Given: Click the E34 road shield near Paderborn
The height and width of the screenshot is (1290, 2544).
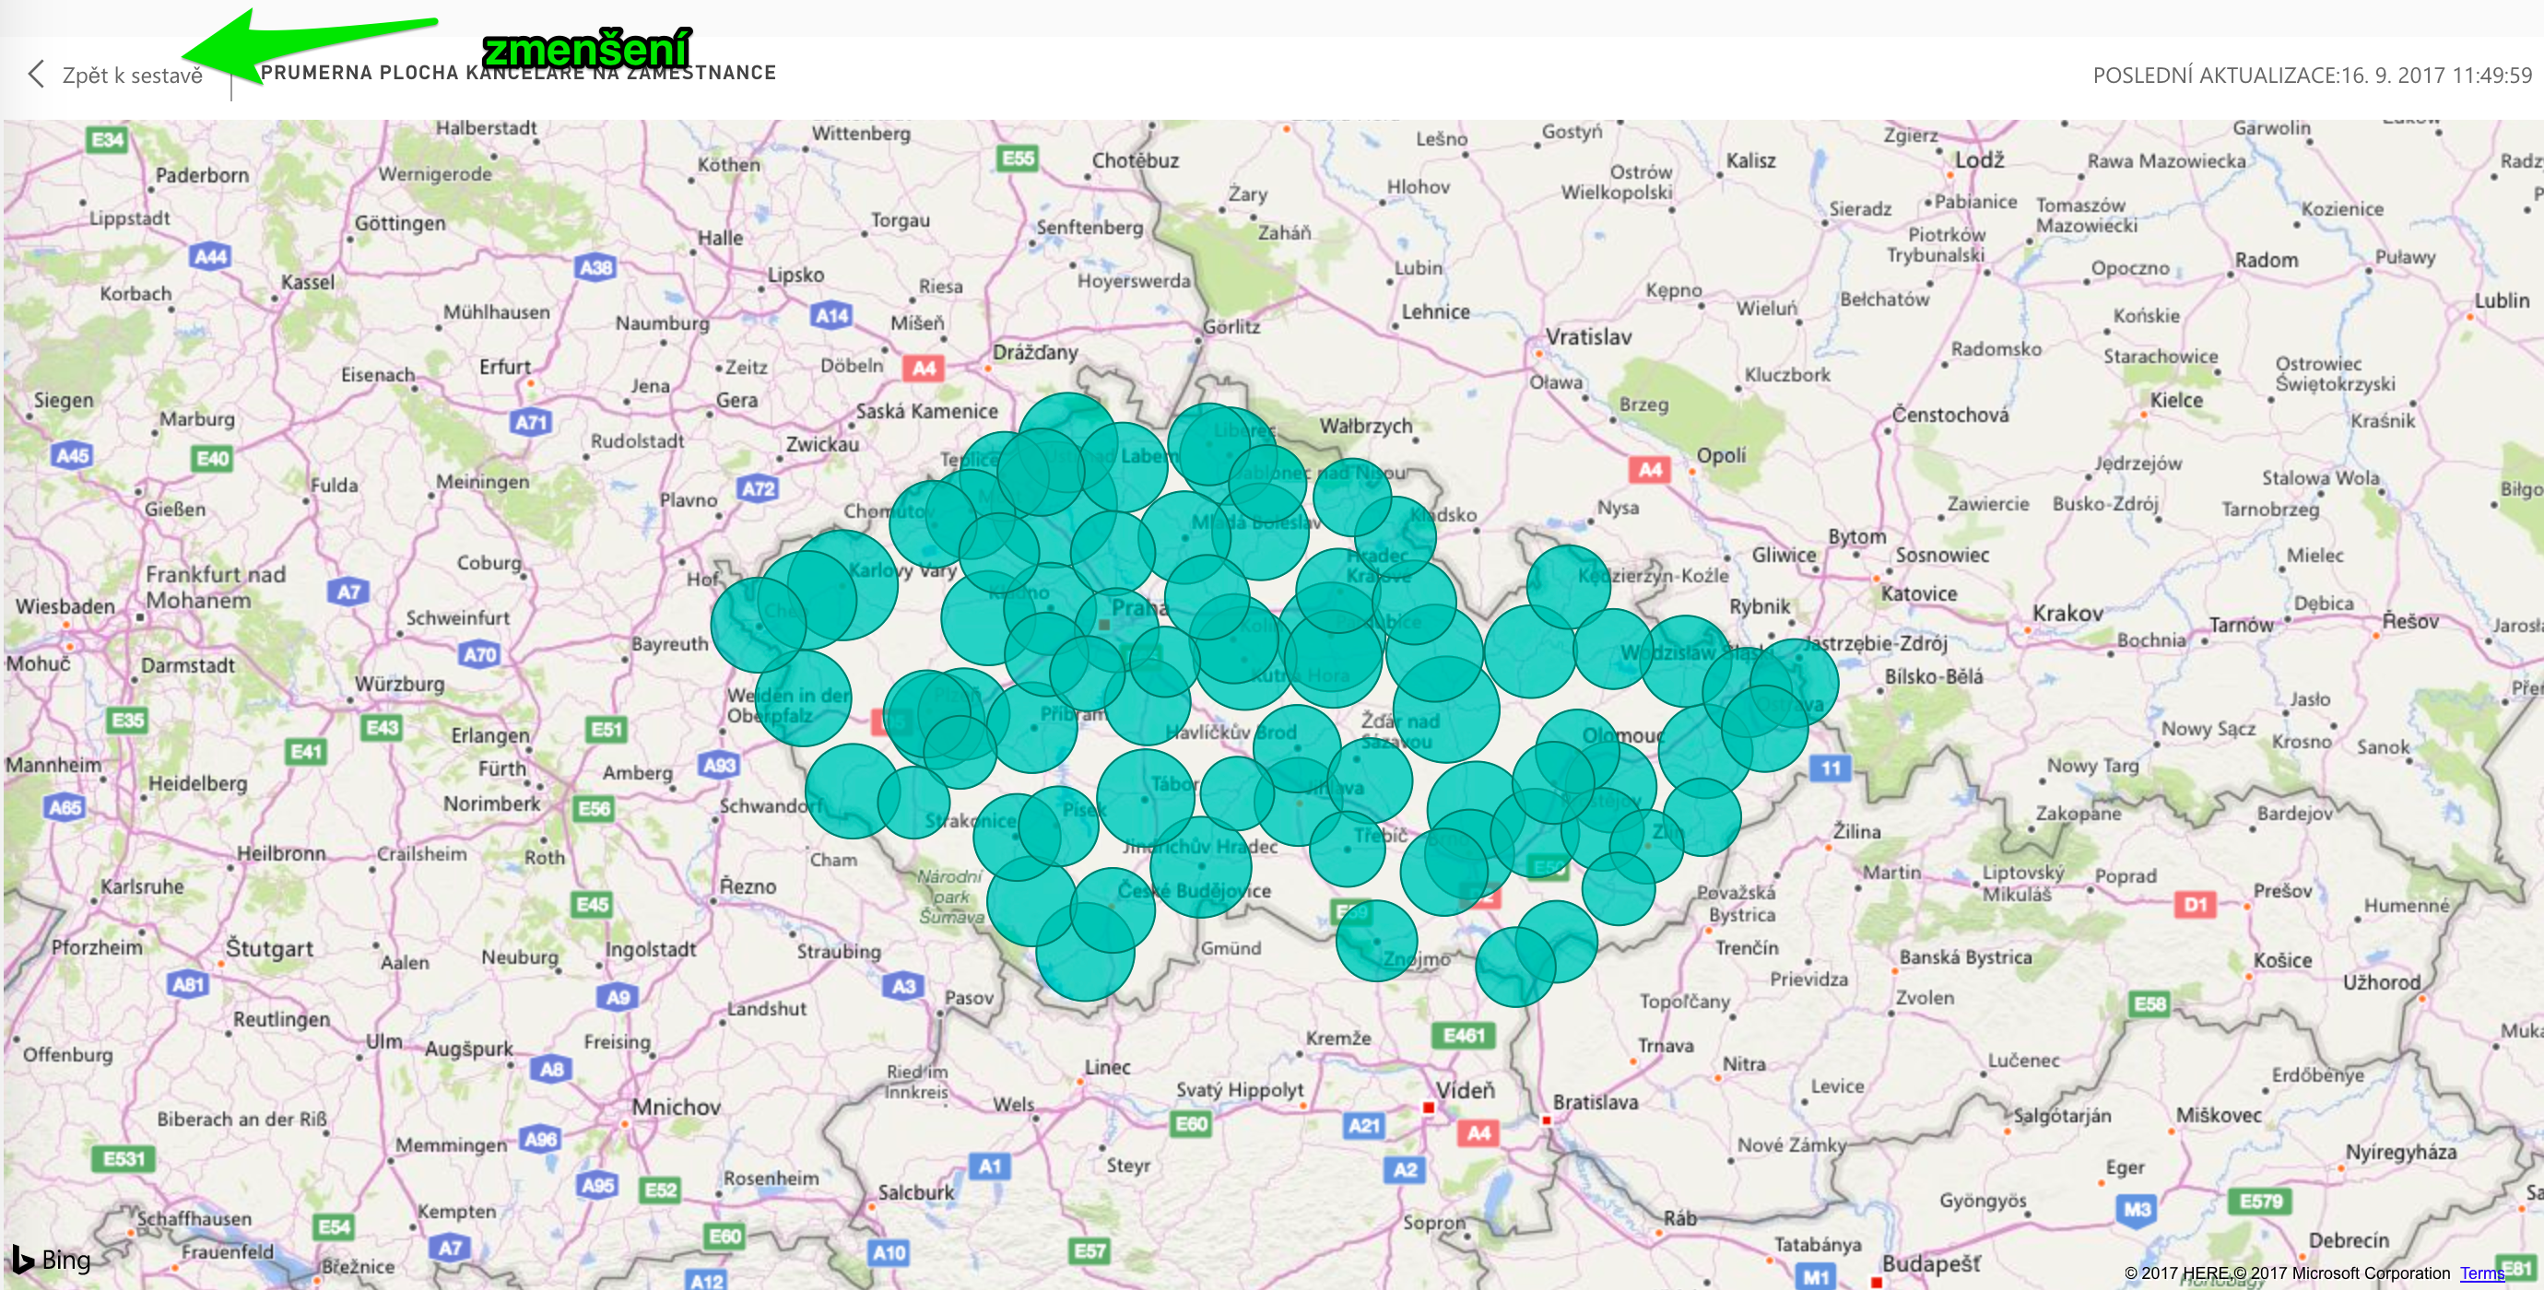Looking at the screenshot, I should [x=108, y=139].
